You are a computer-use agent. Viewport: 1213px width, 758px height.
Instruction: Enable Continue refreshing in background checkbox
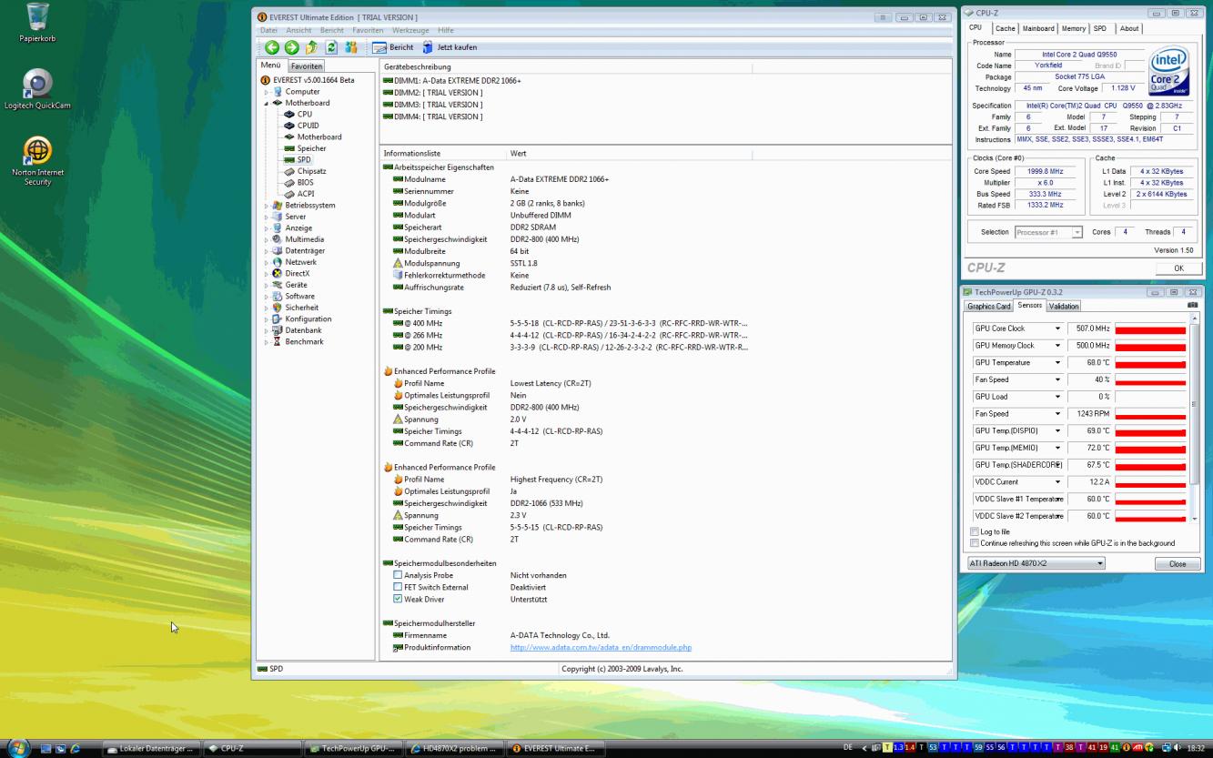click(x=975, y=543)
